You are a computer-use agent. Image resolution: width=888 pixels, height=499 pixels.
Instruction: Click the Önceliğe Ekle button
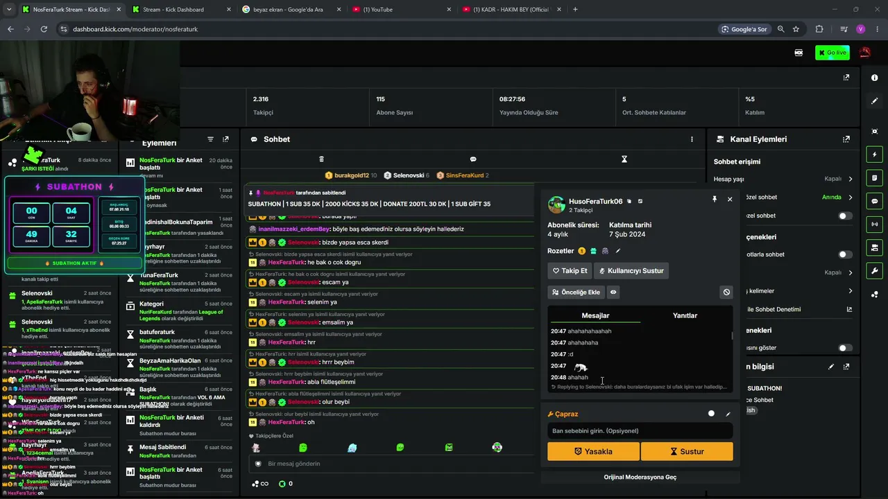coord(576,292)
